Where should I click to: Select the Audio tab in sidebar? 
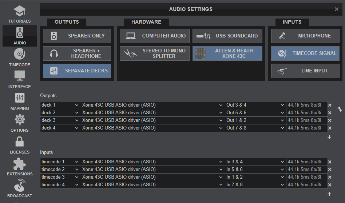[20, 36]
